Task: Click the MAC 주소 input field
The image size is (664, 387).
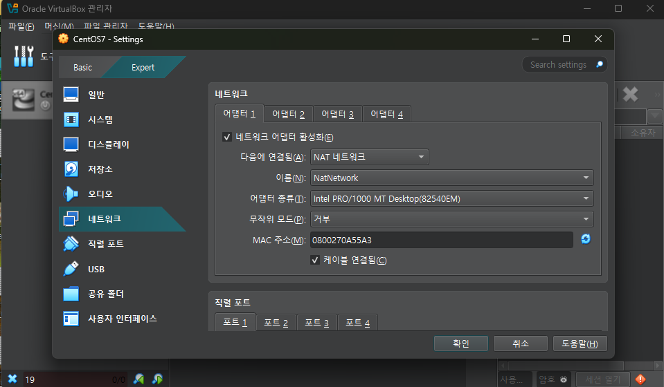Action: click(x=442, y=240)
